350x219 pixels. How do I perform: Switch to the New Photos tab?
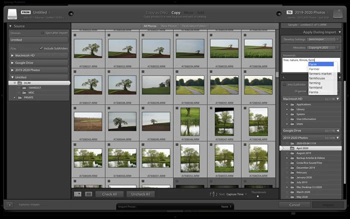point(169,26)
